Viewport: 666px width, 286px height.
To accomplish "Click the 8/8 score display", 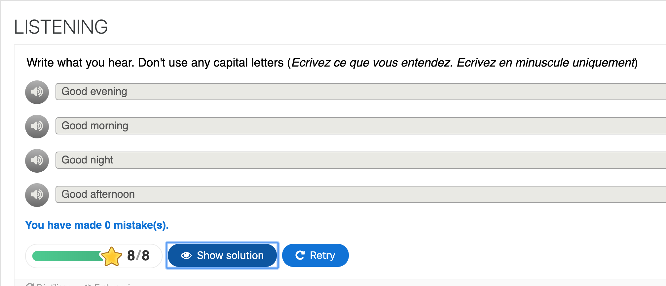I will click(x=138, y=256).
